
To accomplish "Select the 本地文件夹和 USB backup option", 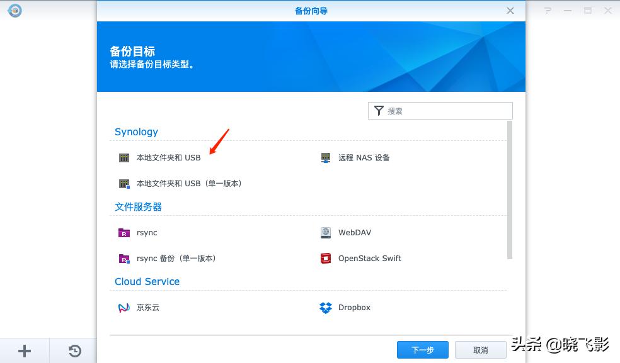I will [168, 158].
